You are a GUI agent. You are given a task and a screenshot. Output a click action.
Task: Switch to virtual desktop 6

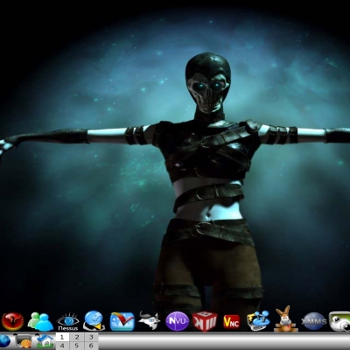[x=91, y=346]
